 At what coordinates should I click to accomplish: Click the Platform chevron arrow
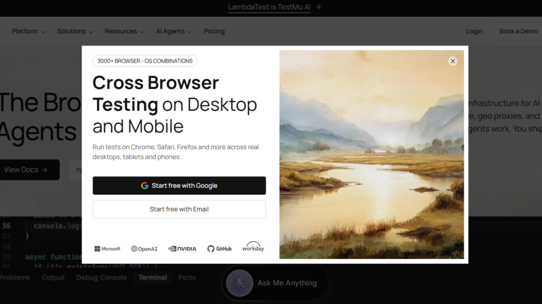click(43, 32)
